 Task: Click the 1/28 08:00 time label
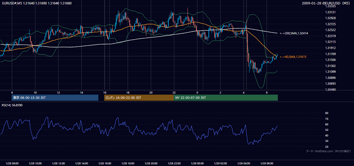tap(12, 164)
